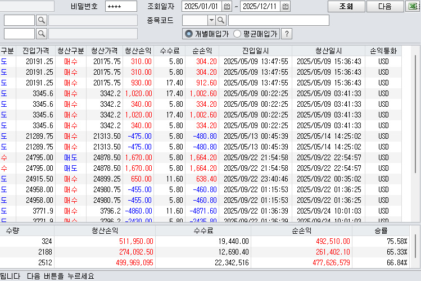Click exit time 2025/09/24 10:01:03 in the full row
421x281 pixels.
click(x=329, y=211)
